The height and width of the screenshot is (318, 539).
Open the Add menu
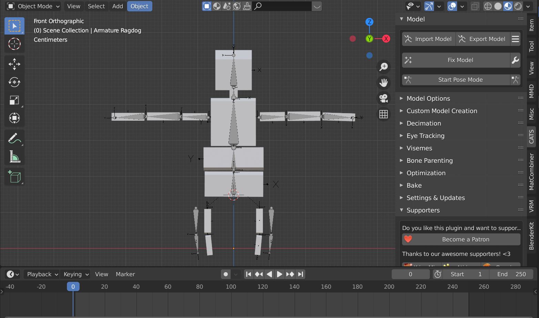pos(118,6)
